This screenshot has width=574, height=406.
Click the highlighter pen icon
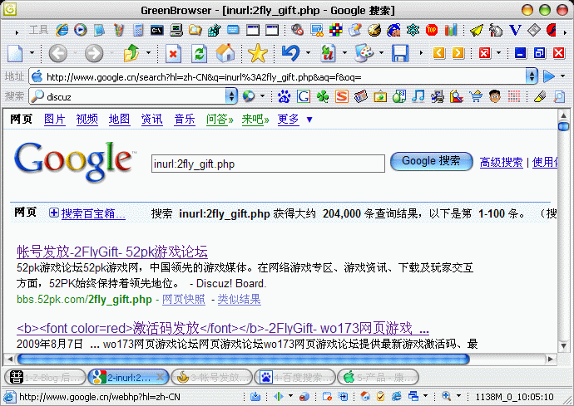[540, 96]
